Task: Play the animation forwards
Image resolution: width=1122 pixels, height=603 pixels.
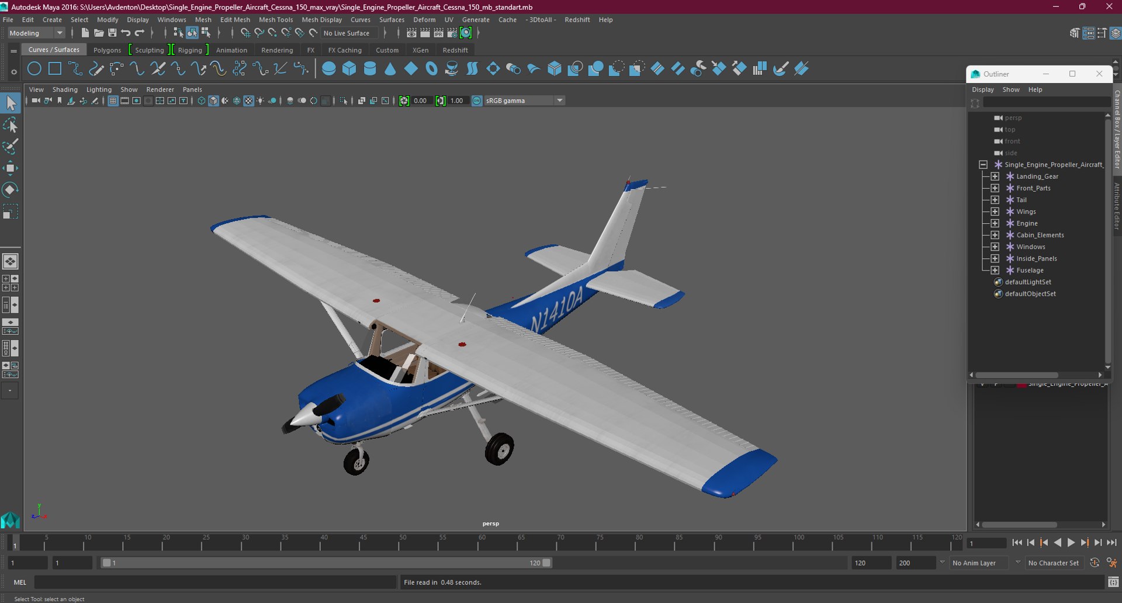Action: click(1071, 543)
